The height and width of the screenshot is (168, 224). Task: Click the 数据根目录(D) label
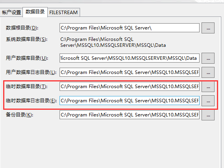pyautogui.click(x=22, y=28)
